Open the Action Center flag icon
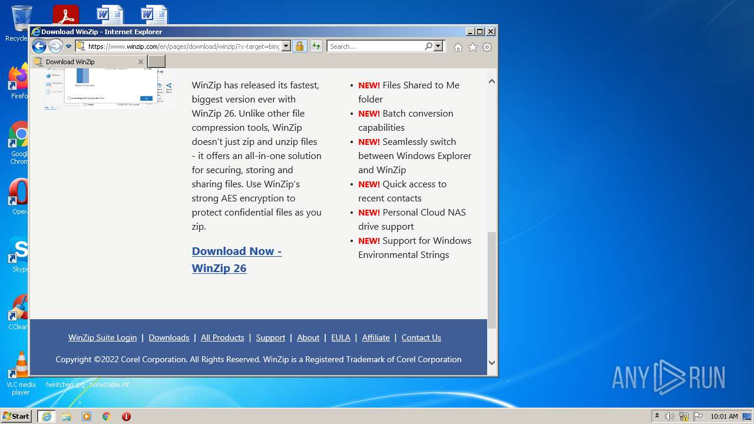 click(x=698, y=416)
